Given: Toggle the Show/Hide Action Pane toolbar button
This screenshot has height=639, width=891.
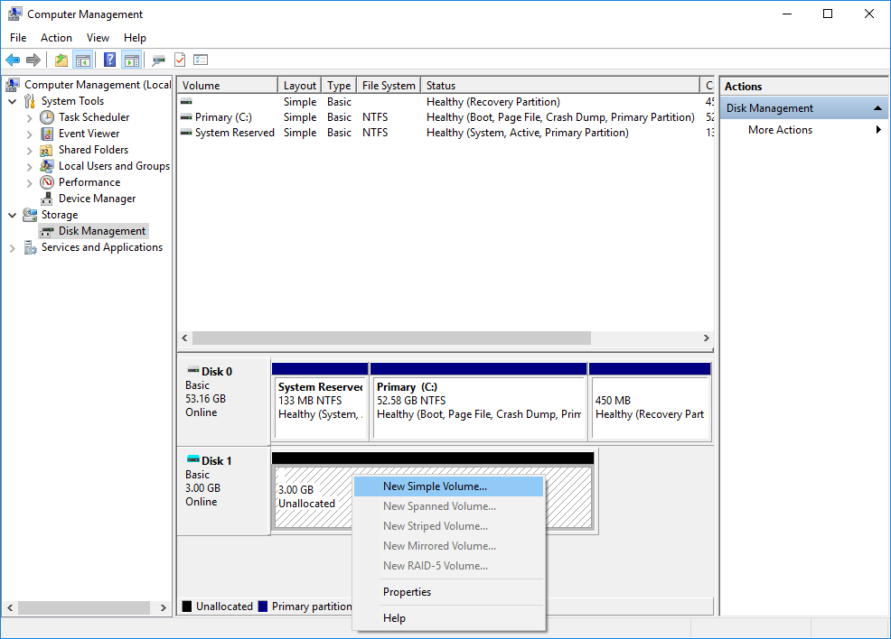Looking at the screenshot, I should (x=132, y=60).
